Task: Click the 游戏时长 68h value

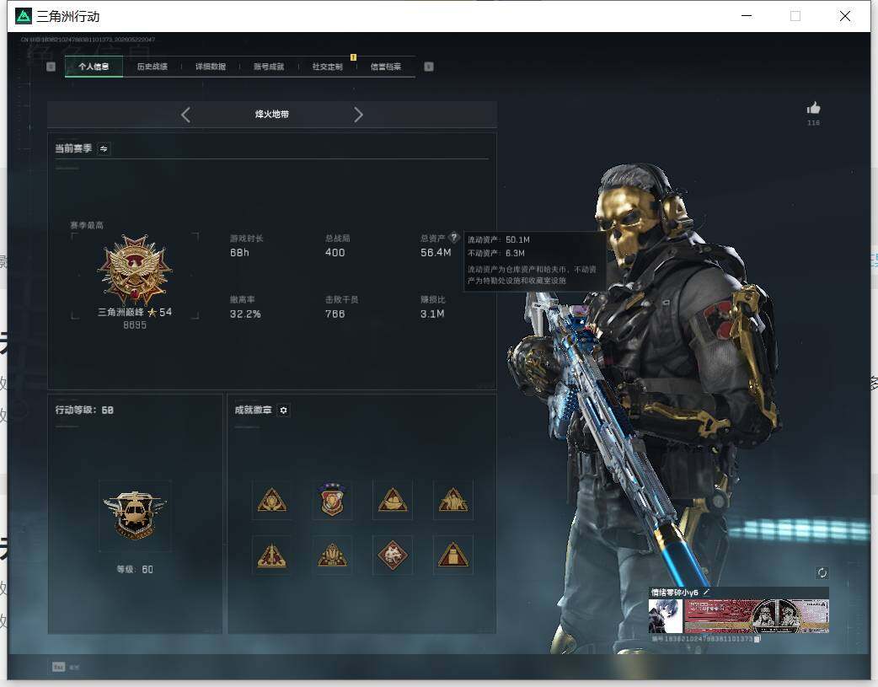Action: [x=239, y=253]
